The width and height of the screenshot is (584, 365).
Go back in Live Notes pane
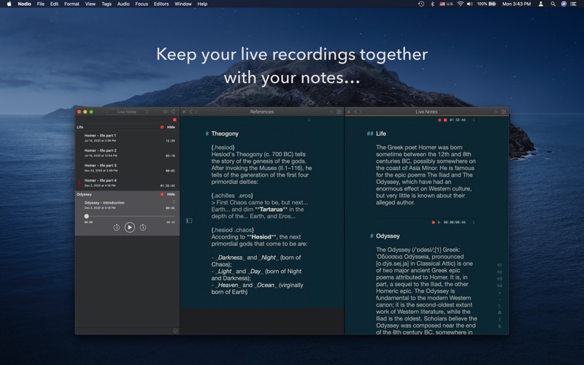[356, 112]
